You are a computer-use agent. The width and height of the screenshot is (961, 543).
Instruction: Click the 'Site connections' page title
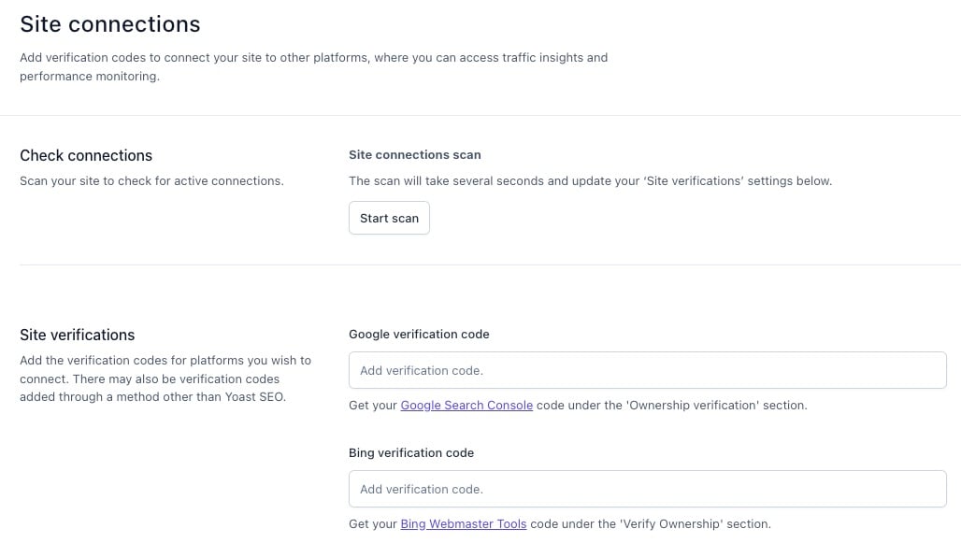tap(110, 23)
